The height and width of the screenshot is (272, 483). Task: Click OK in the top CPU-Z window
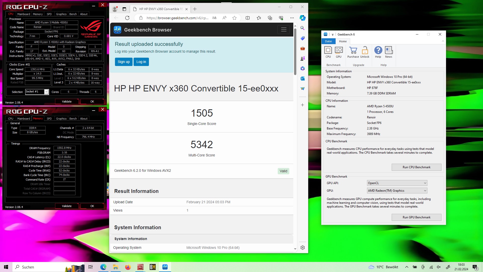[92, 101]
